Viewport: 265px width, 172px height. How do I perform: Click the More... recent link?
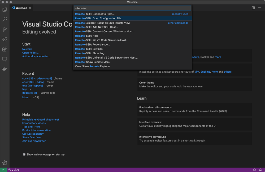point(27,97)
